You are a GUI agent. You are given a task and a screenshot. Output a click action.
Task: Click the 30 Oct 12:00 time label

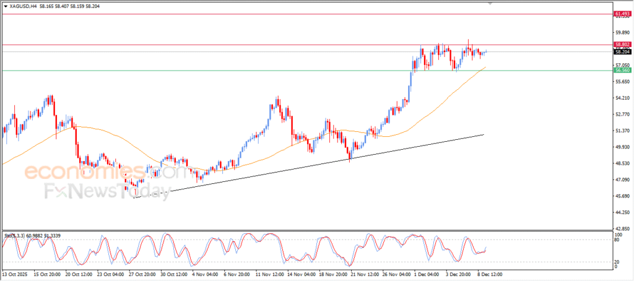pyautogui.click(x=174, y=274)
